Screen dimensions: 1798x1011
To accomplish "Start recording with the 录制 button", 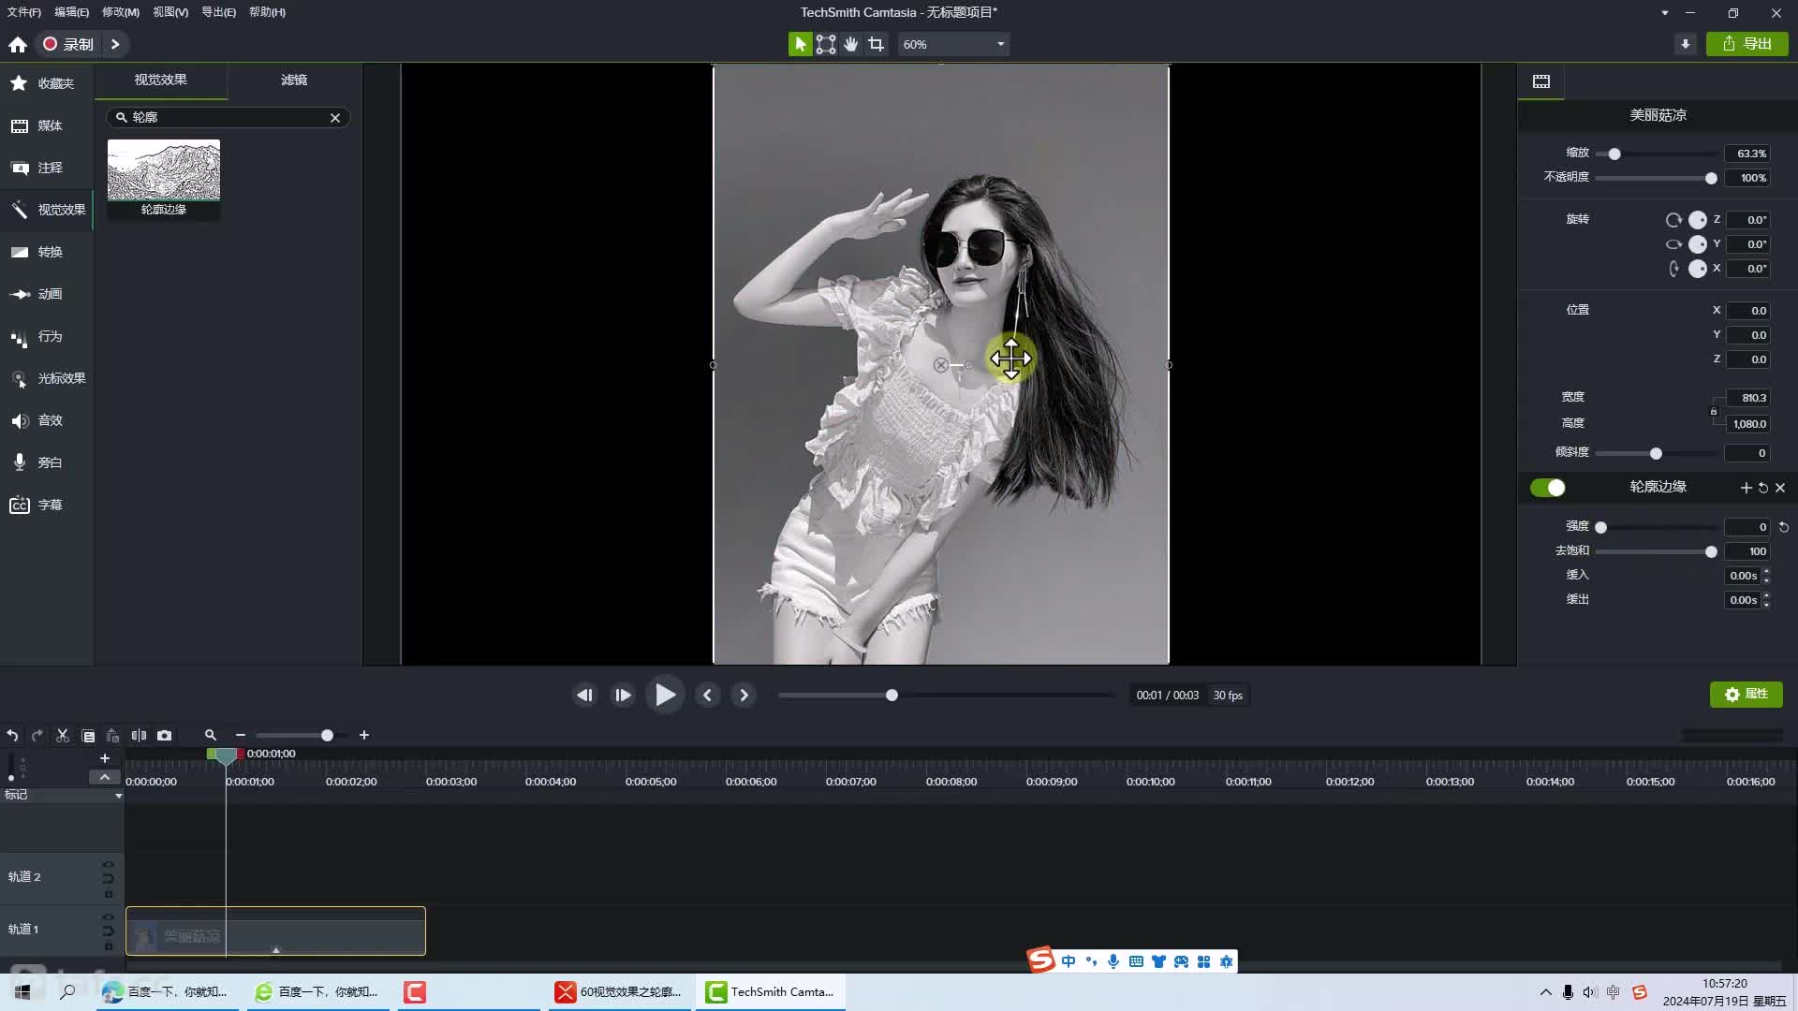I will [x=68, y=44].
